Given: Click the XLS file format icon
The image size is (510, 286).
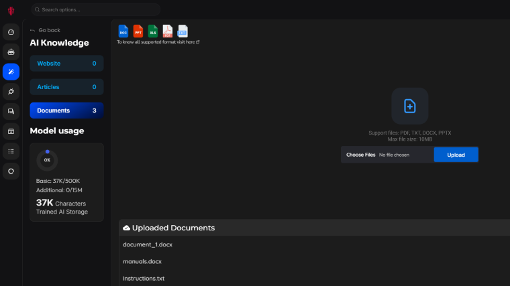Looking at the screenshot, I should (x=153, y=31).
